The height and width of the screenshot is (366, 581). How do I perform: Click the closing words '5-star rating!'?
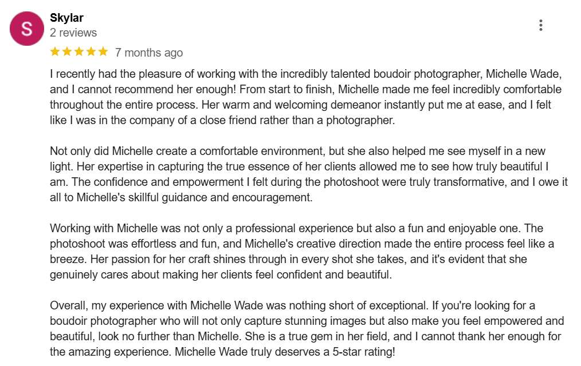[x=363, y=352]
